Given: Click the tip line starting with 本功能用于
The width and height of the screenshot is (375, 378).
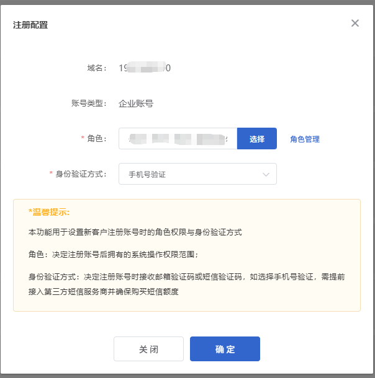Looking at the screenshot, I should (135, 232).
